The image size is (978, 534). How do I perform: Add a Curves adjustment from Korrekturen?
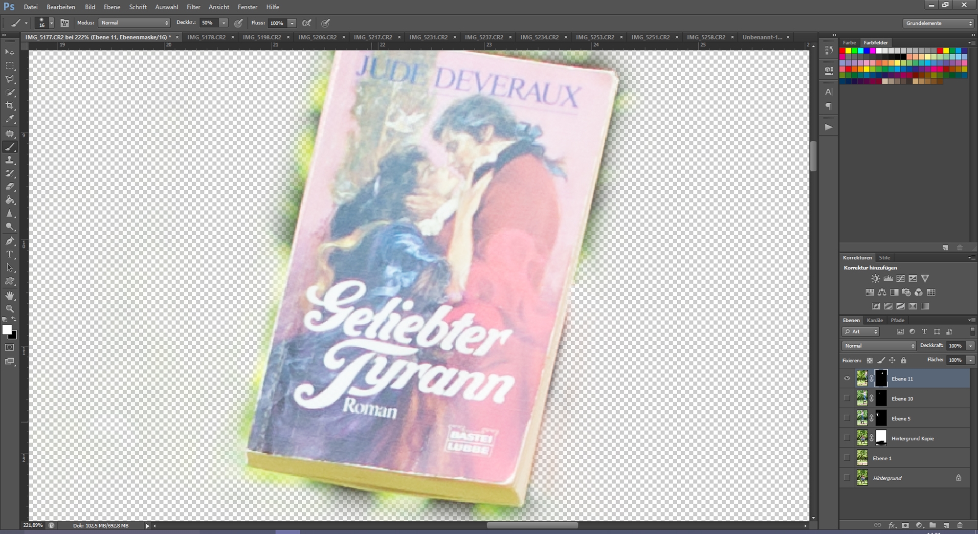tap(900, 278)
